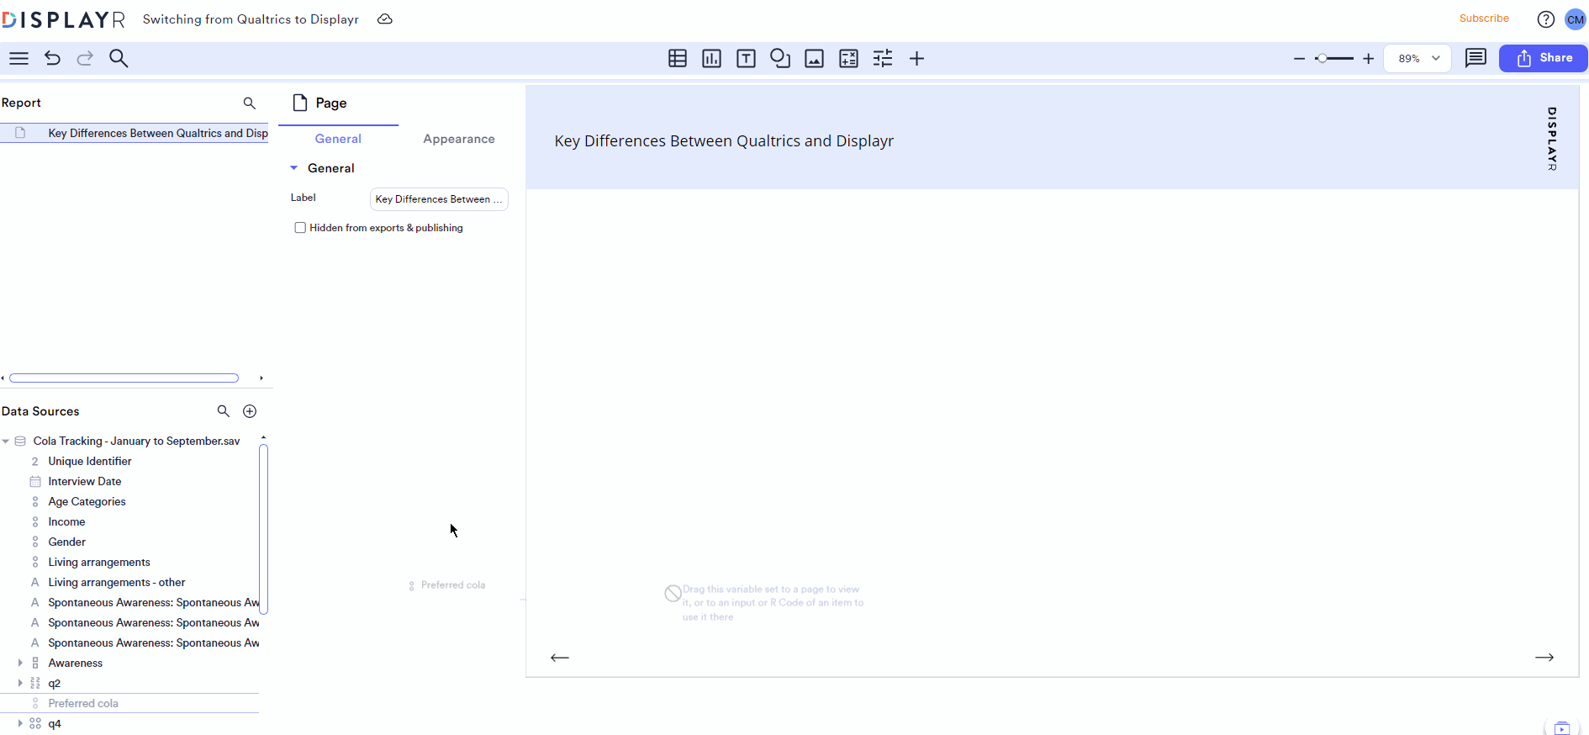Image resolution: width=1589 pixels, height=735 pixels.
Task: Select Preferred cola in Data Sources
Action: coord(83,703)
